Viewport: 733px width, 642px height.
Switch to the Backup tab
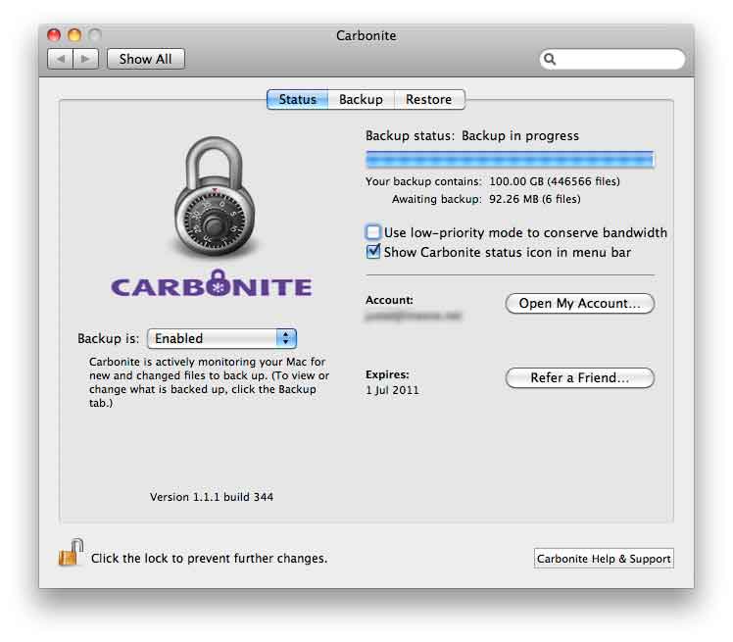[x=361, y=100]
